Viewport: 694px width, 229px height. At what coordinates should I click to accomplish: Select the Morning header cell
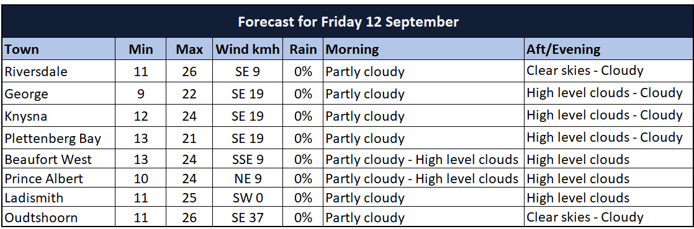[x=423, y=49]
